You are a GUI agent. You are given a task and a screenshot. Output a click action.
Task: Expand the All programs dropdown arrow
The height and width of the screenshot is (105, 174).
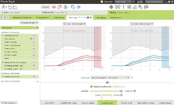pyautogui.click(x=37, y=28)
